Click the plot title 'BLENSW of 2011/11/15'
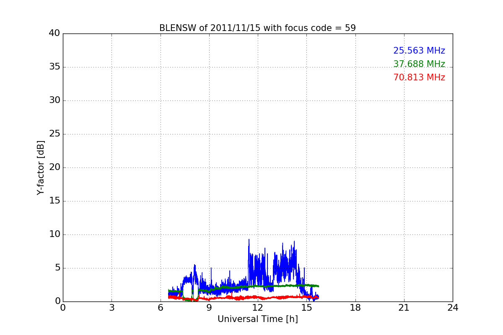503x335 pixels. point(257,28)
